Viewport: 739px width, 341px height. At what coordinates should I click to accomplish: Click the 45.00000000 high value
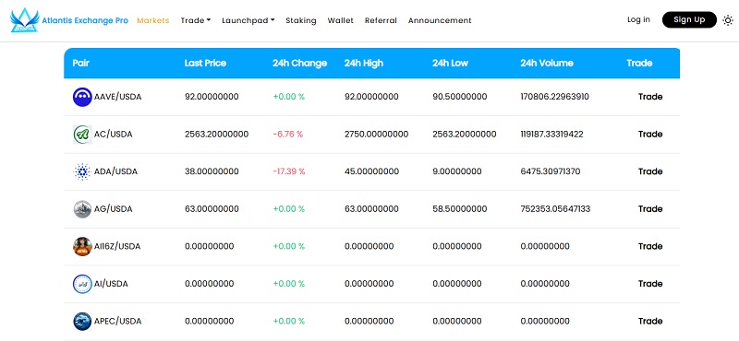[x=371, y=171]
